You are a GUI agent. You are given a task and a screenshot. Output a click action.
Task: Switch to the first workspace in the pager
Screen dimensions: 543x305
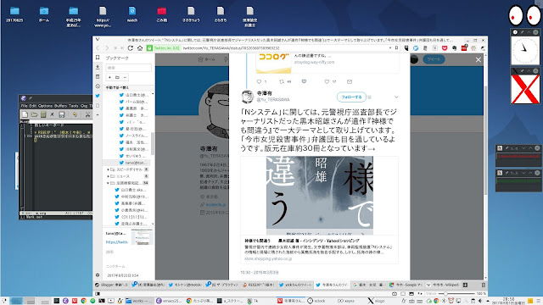tap(16, 301)
